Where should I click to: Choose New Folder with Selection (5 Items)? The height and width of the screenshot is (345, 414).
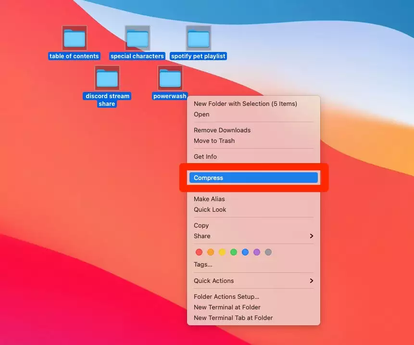click(253, 103)
